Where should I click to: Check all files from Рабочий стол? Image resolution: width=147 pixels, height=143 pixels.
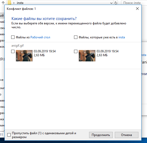pos(13,37)
